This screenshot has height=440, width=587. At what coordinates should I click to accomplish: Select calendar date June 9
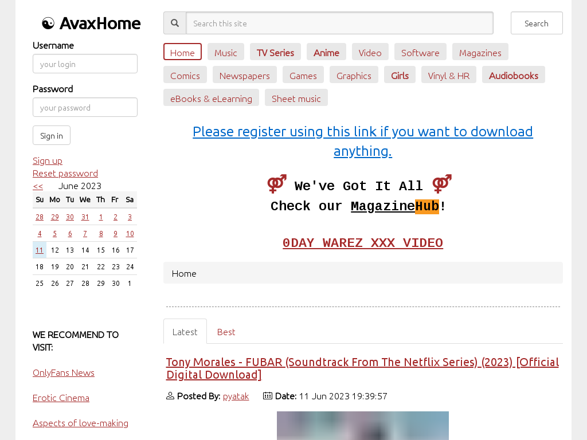point(115,234)
